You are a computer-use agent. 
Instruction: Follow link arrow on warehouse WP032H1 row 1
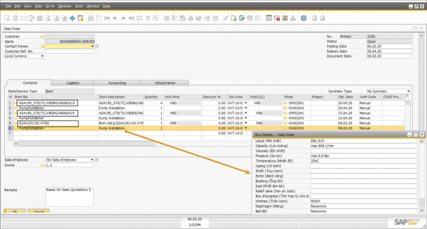285,103
